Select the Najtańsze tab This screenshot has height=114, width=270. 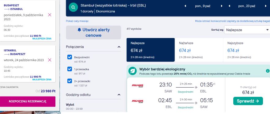[199, 50]
